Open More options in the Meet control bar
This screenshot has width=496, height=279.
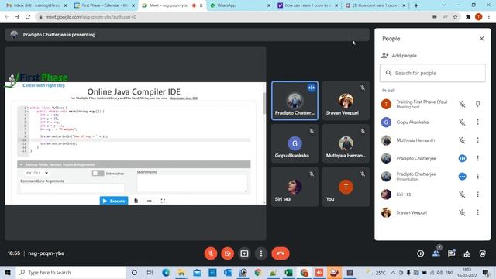coord(261,253)
